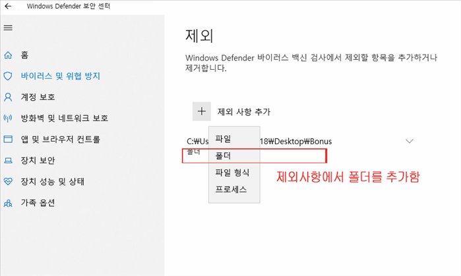Click the firewall antenna icon

pos(8,118)
